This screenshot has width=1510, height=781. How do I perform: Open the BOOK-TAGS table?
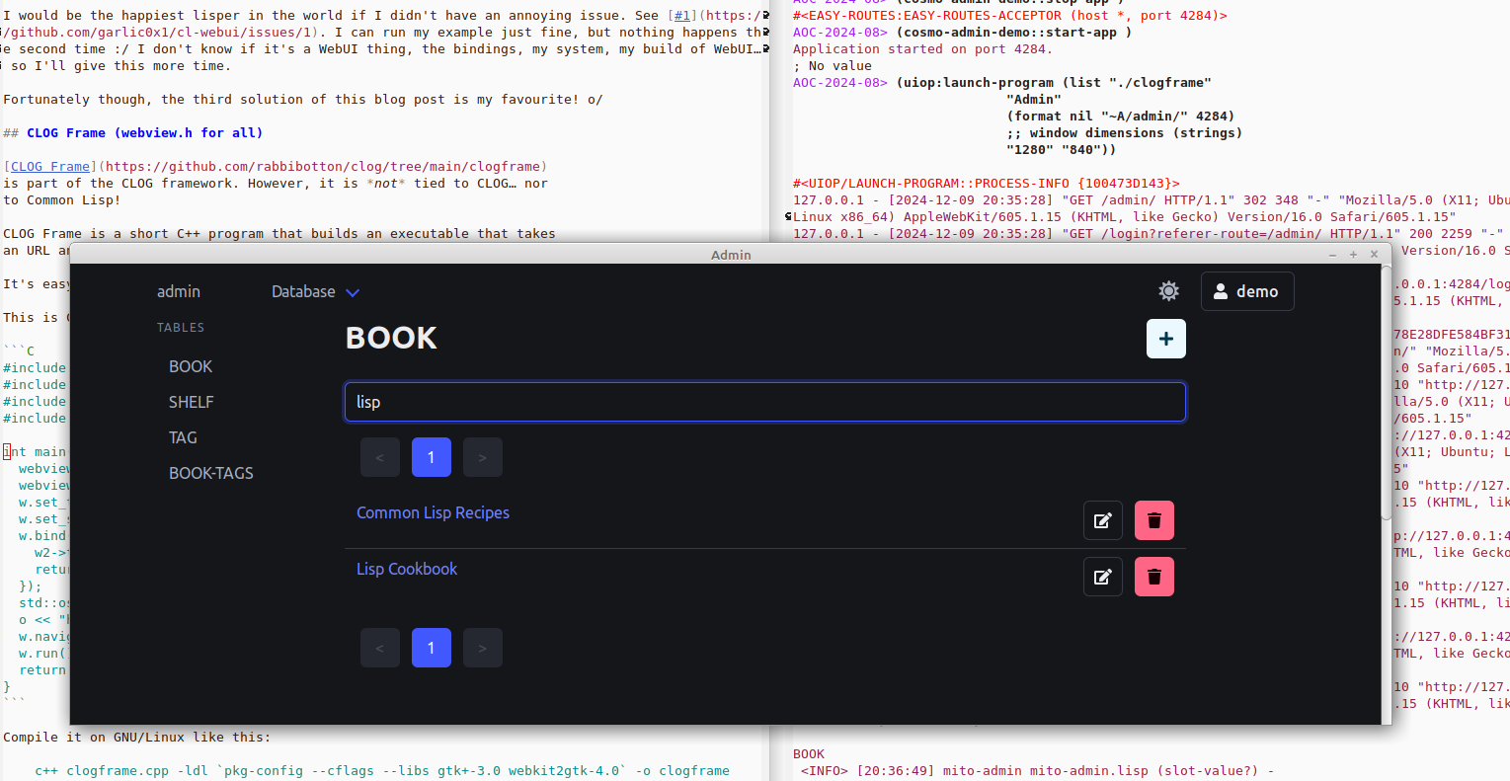point(210,474)
